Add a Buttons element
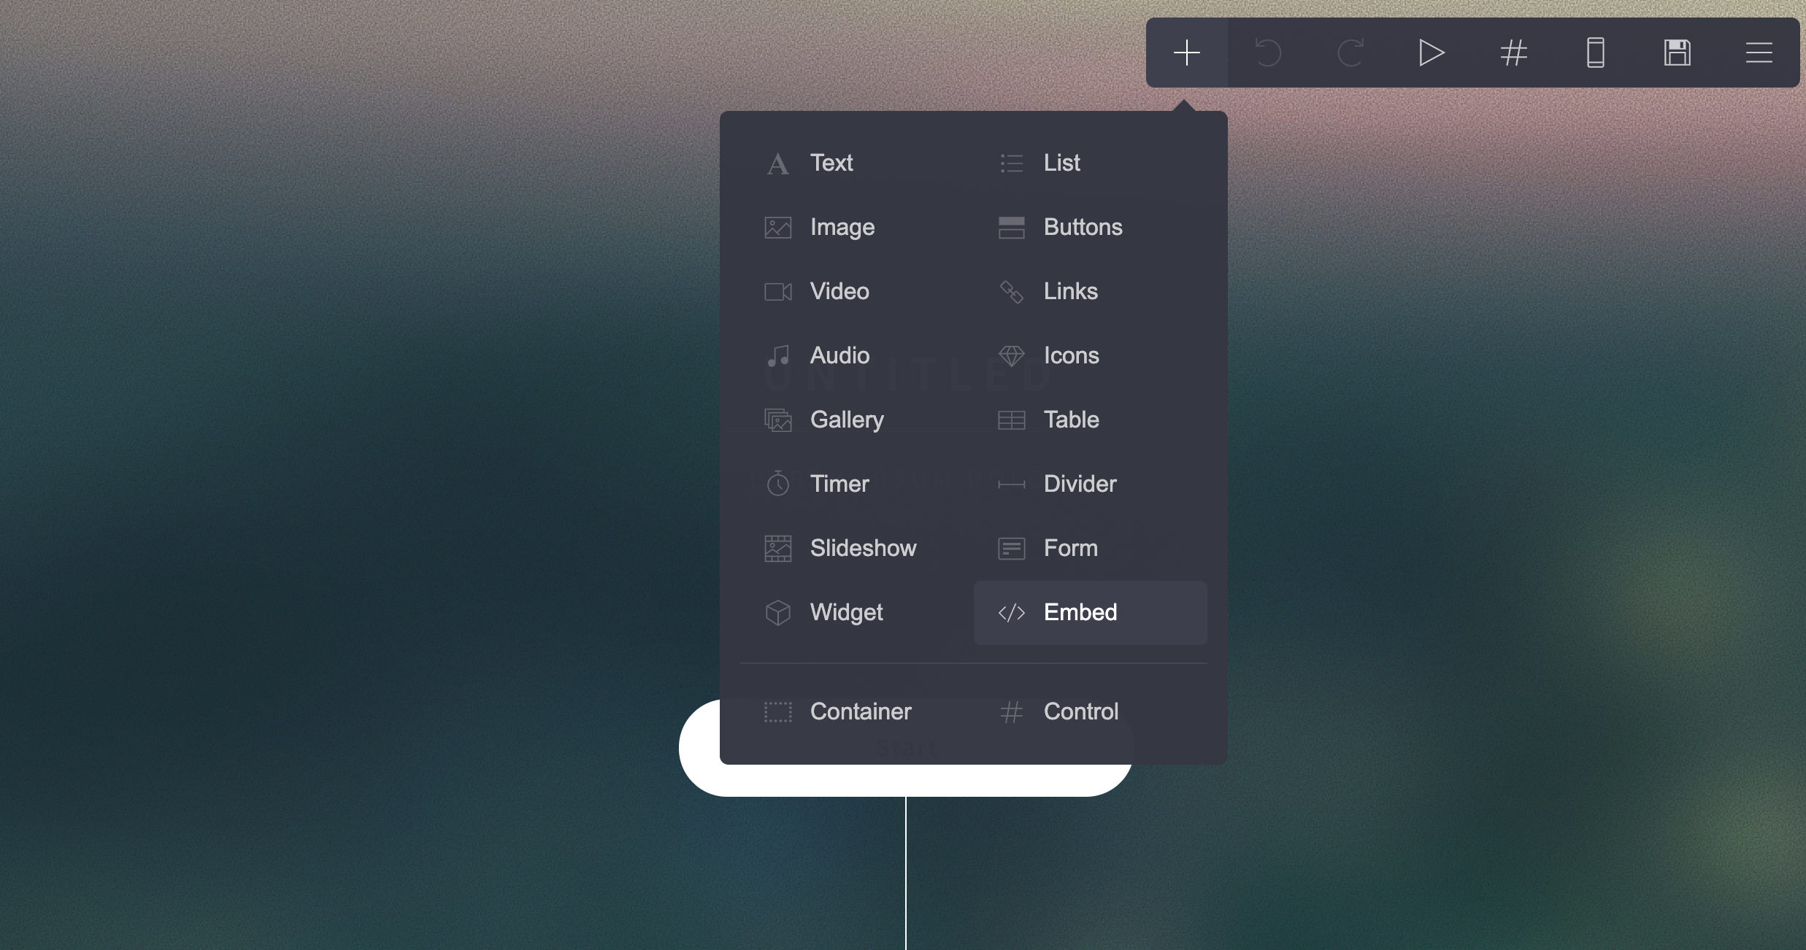This screenshot has width=1806, height=950. [x=1091, y=227]
